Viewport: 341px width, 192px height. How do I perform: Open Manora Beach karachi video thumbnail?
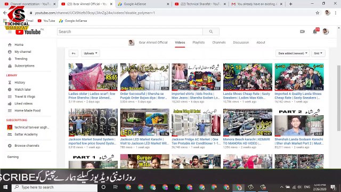click(247, 122)
